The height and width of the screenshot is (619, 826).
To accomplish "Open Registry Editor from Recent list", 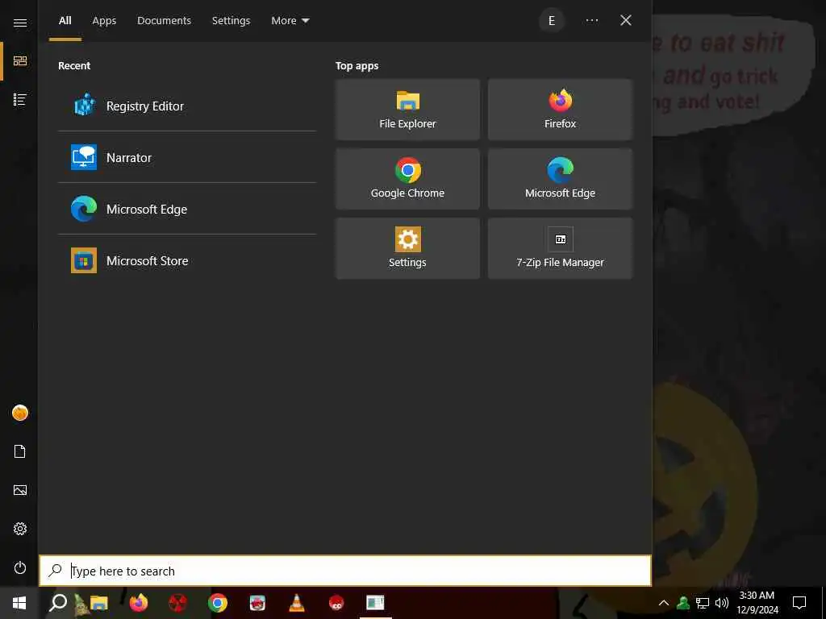I will (x=187, y=106).
